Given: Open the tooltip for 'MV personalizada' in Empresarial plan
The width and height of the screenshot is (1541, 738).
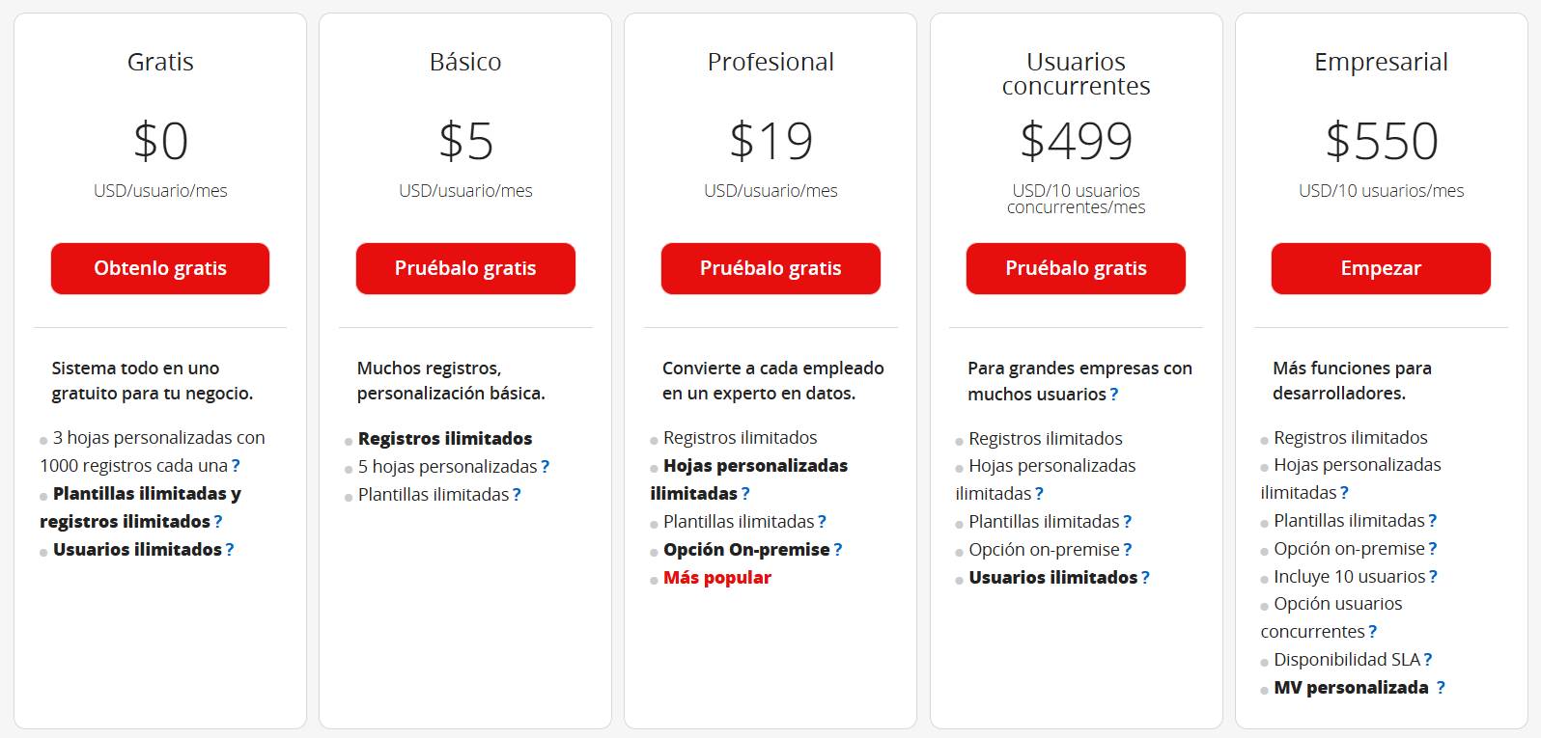Looking at the screenshot, I should click(1442, 687).
